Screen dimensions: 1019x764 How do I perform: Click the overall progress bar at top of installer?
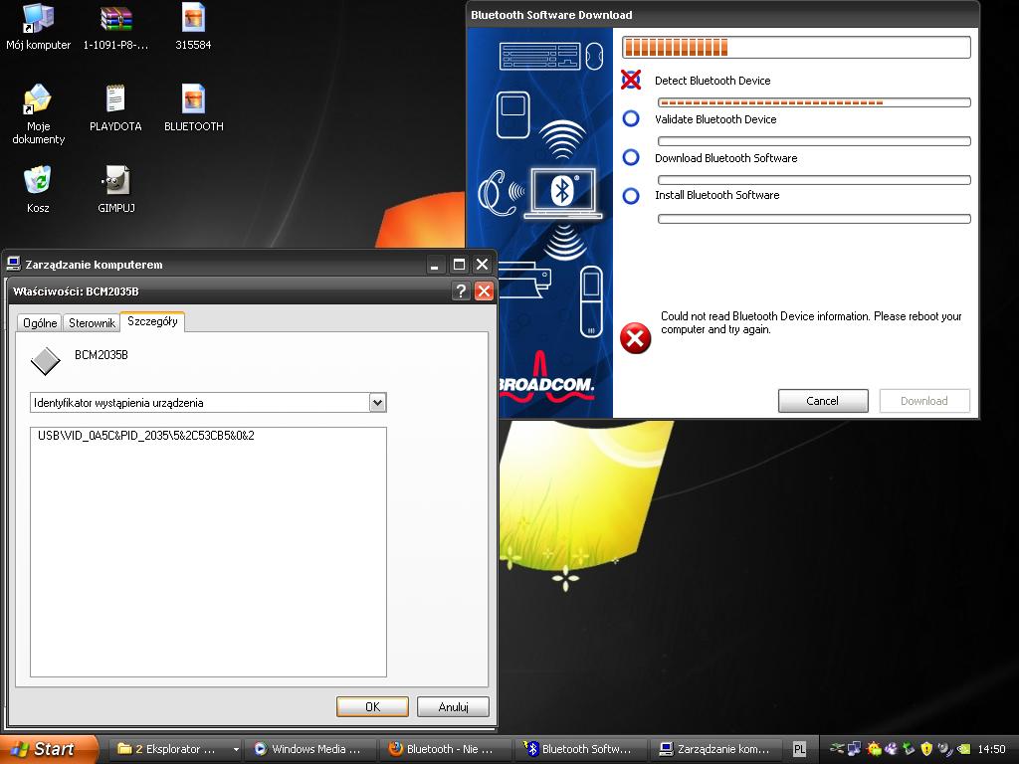point(796,47)
